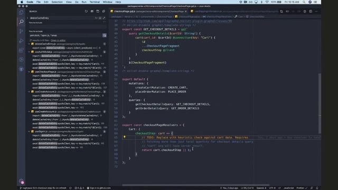
Task: Click the vertical scrollbar in the editor
Action: tap(320, 103)
